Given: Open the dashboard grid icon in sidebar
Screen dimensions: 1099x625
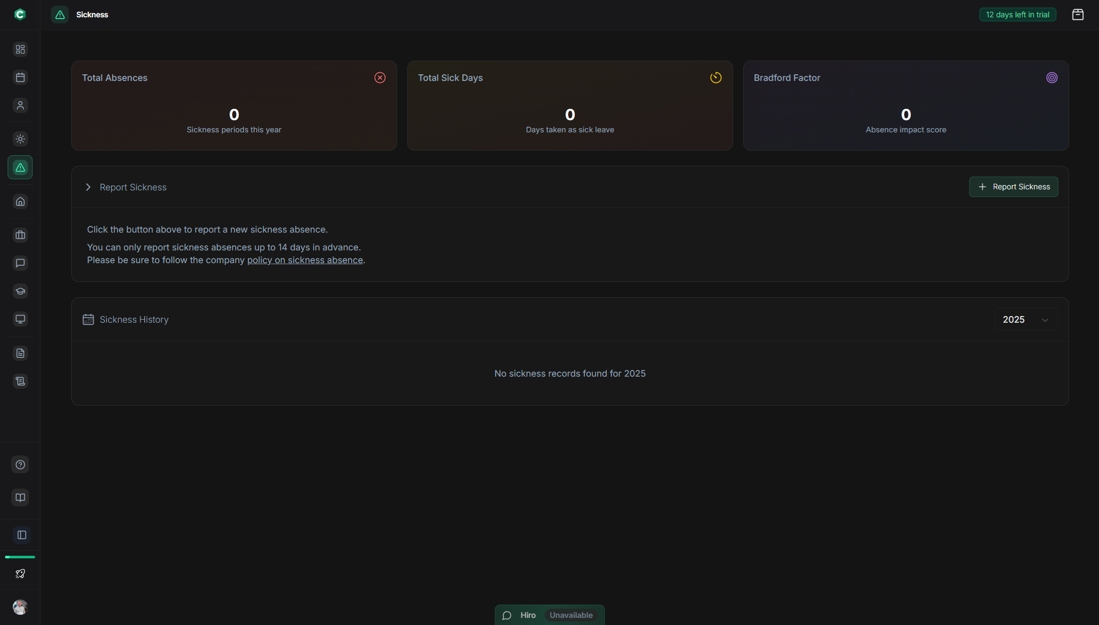Looking at the screenshot, I should (x=20, y=49).
